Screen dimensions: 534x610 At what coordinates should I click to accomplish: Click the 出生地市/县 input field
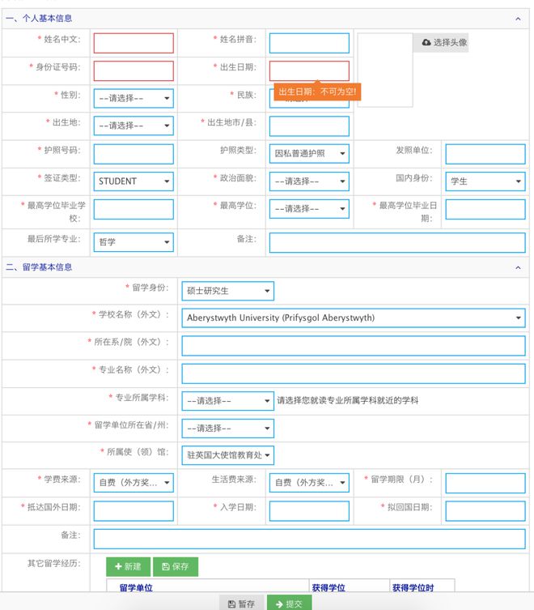[309, 126]
